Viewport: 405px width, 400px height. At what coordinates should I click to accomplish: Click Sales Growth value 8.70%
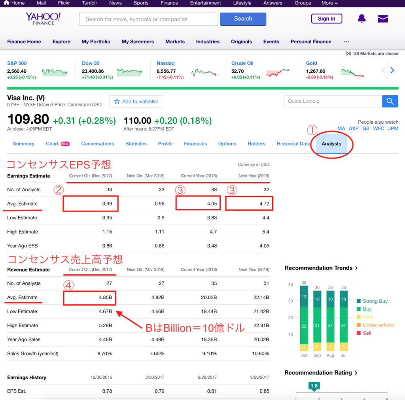(x=104, y=353)
